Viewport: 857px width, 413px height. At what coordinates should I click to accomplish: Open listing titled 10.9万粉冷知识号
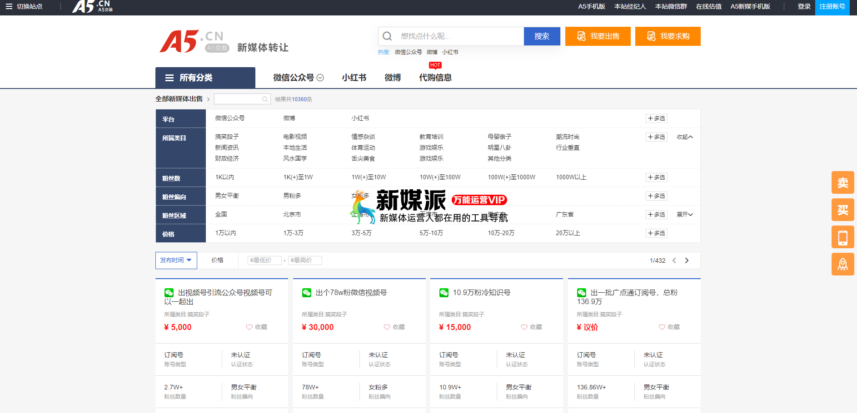[x=482, y=293]
